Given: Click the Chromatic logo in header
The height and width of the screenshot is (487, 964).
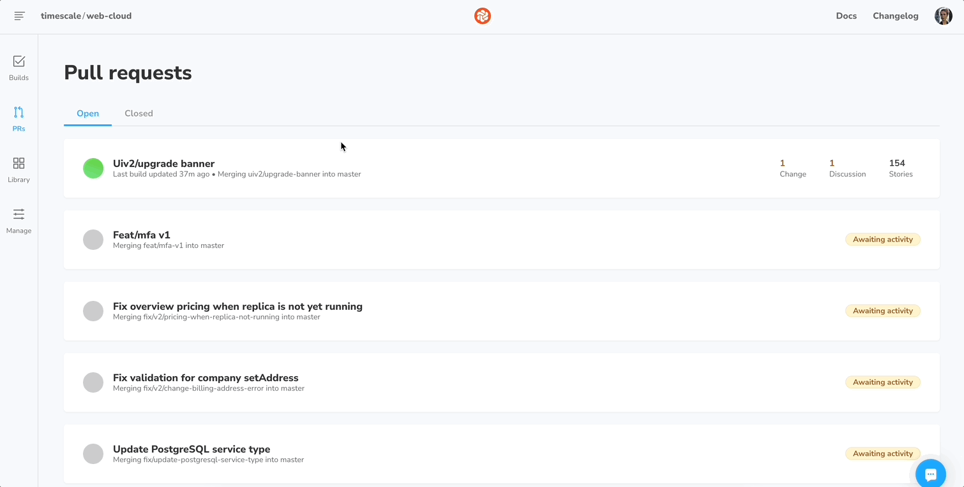Looking at the screenshot, I should pos(483,16).
